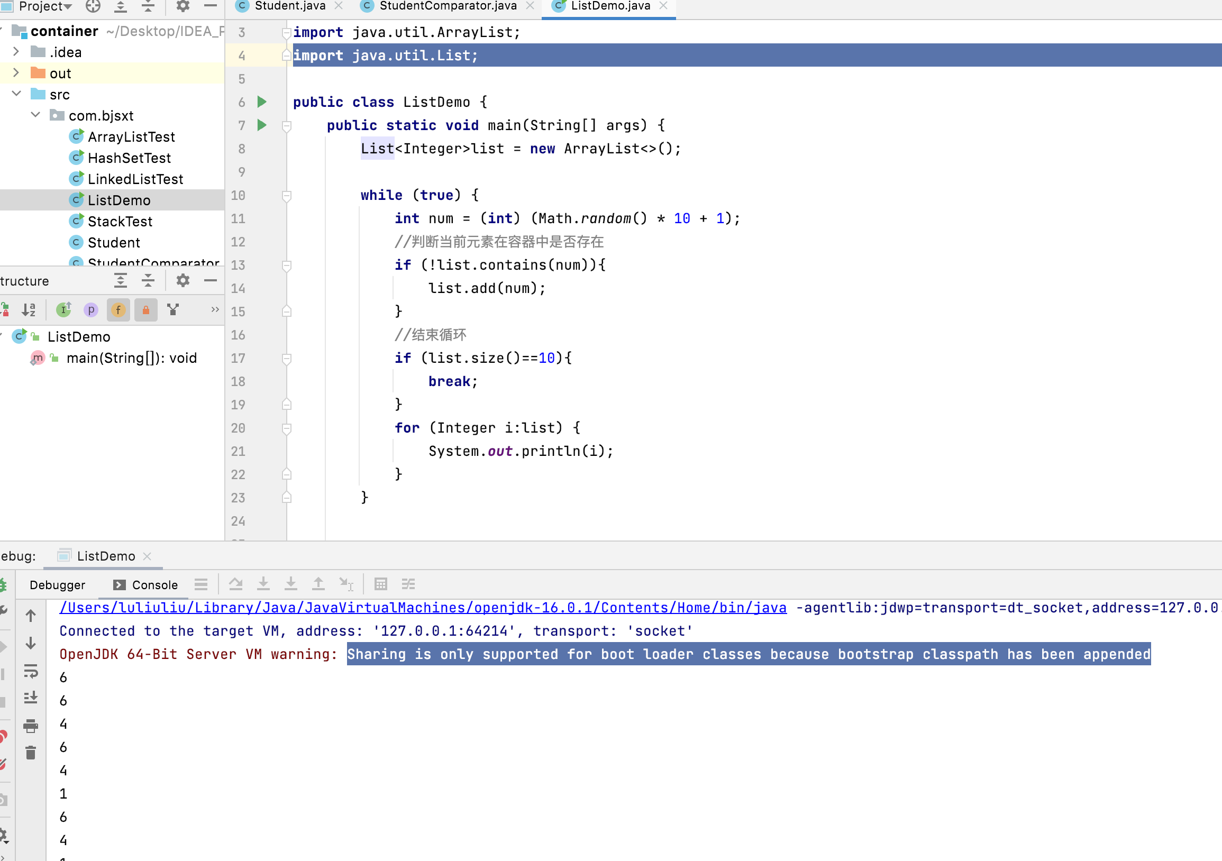Expand the .idea folder

(16, 52)
